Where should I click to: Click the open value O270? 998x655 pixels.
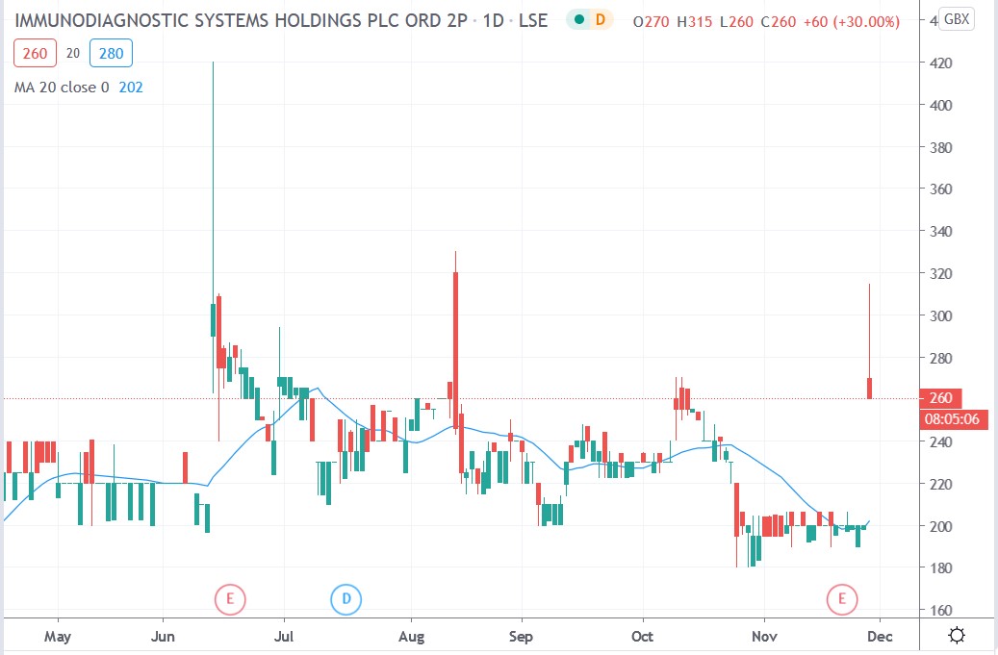652,21
